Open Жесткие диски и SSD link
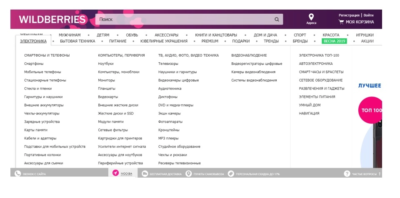 point(116,114)
